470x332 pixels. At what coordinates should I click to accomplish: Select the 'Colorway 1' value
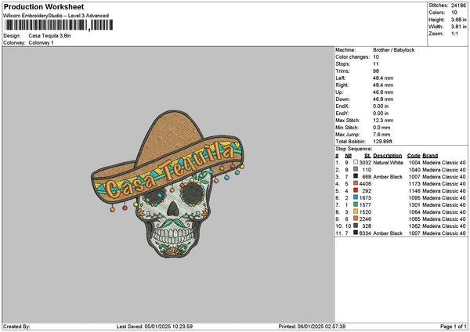point(41,43)
